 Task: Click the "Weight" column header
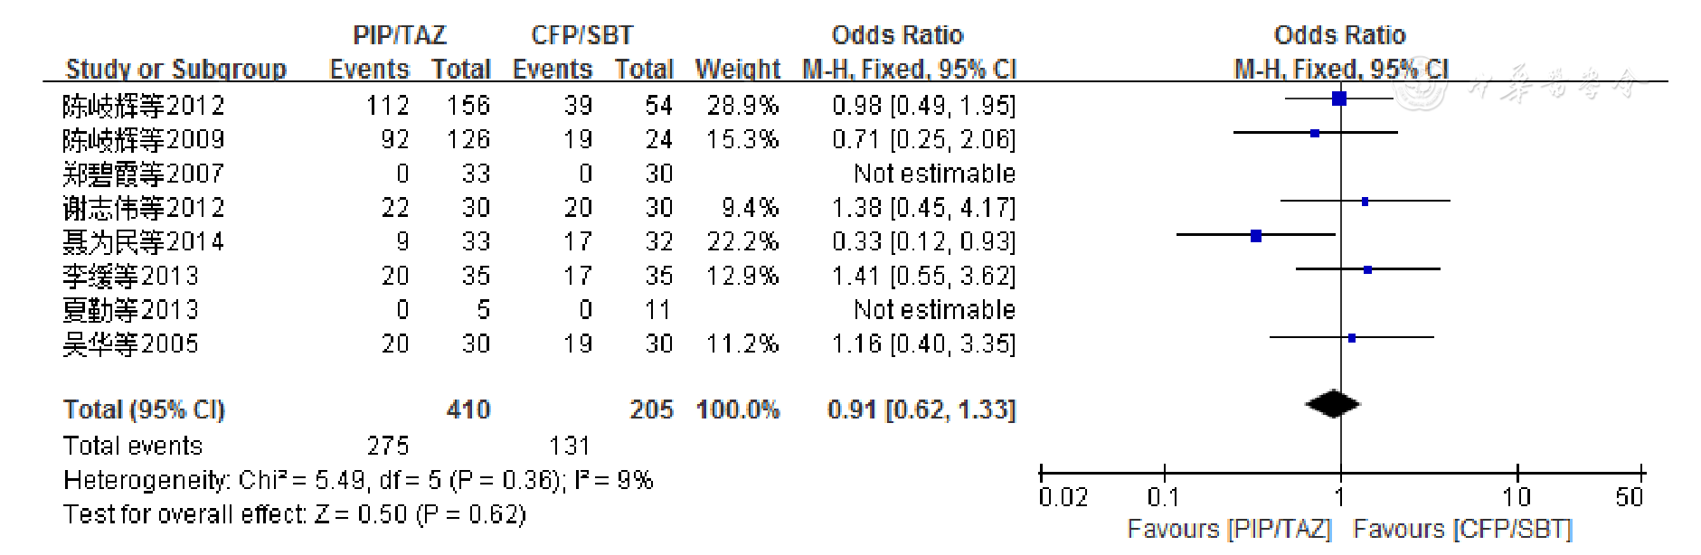pyautogui.click(x=737, y=70)
